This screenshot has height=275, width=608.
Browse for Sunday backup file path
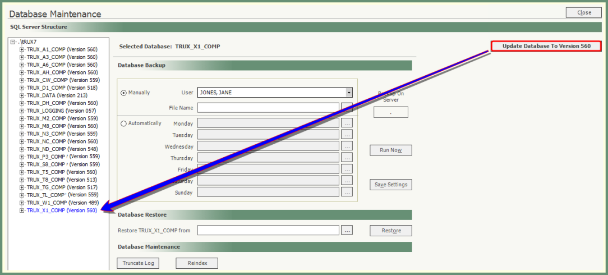(347, 192)
